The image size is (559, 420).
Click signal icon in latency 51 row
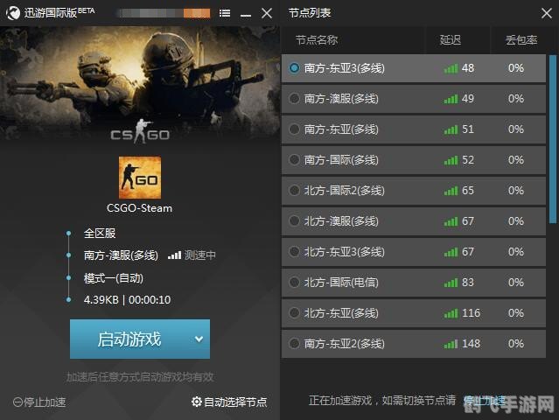tap(451, 129)
